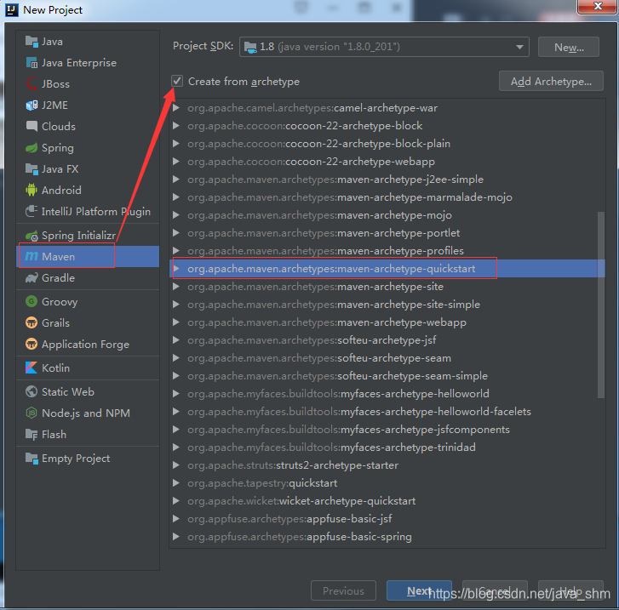Click the Node.js and NPM icon
619x610 pixels.
[32, 413]
